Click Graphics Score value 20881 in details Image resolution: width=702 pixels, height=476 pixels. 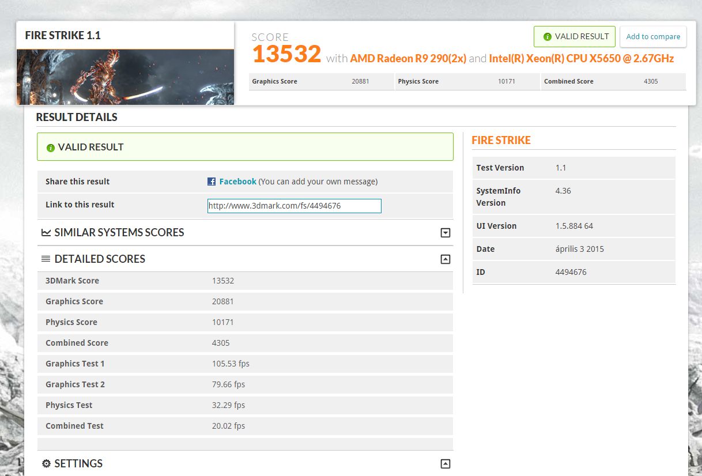pyautogui.click(x=223, y=301)
